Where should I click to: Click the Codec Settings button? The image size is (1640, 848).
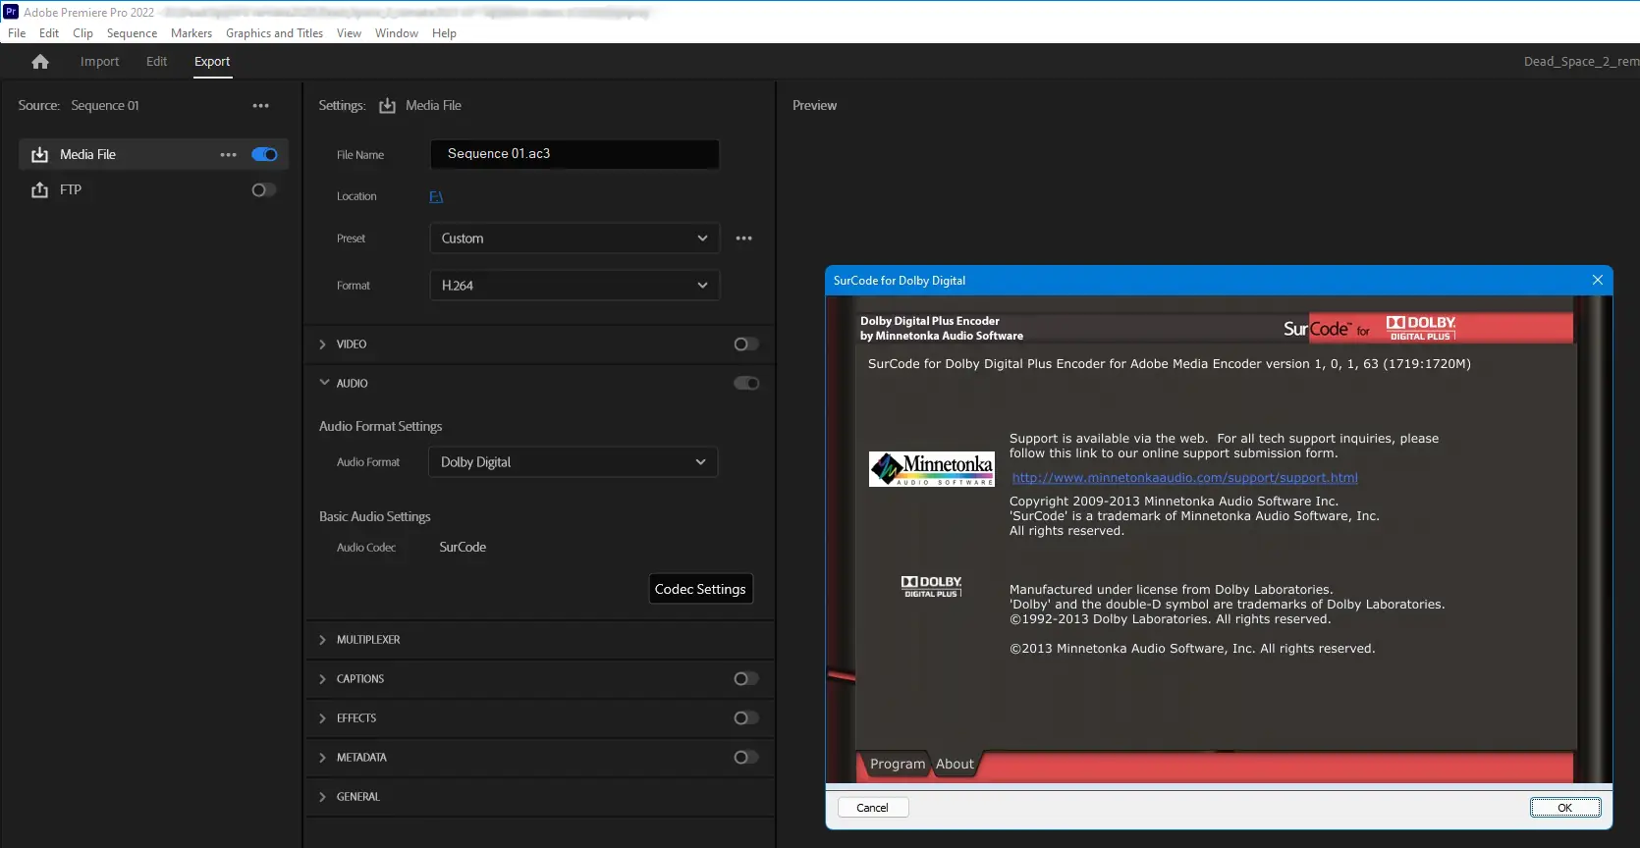700,589
